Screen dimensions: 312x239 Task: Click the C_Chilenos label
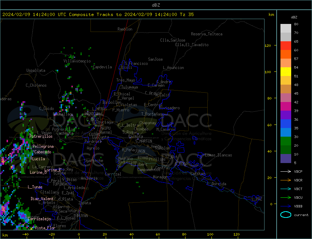36,85
